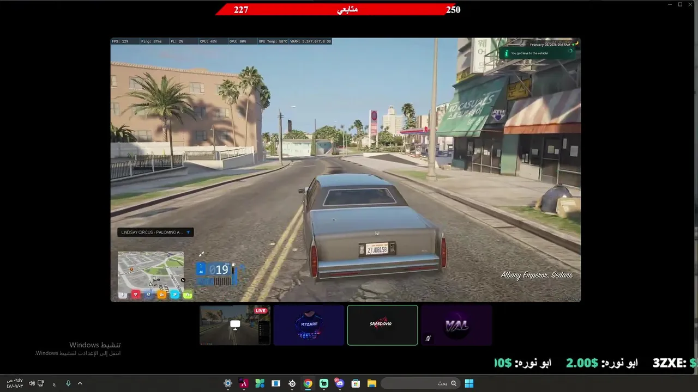Open the blue window app in taskbar
Screen dimensions: 698x392
(x=276, y=383)
